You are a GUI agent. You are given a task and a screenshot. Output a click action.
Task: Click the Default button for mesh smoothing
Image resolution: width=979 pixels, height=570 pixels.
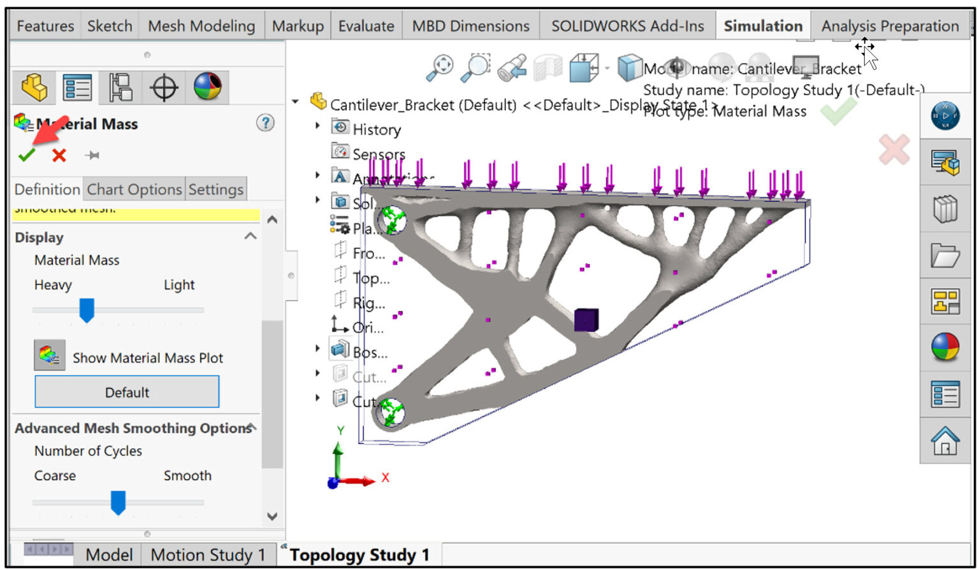[x=126, y=392]
